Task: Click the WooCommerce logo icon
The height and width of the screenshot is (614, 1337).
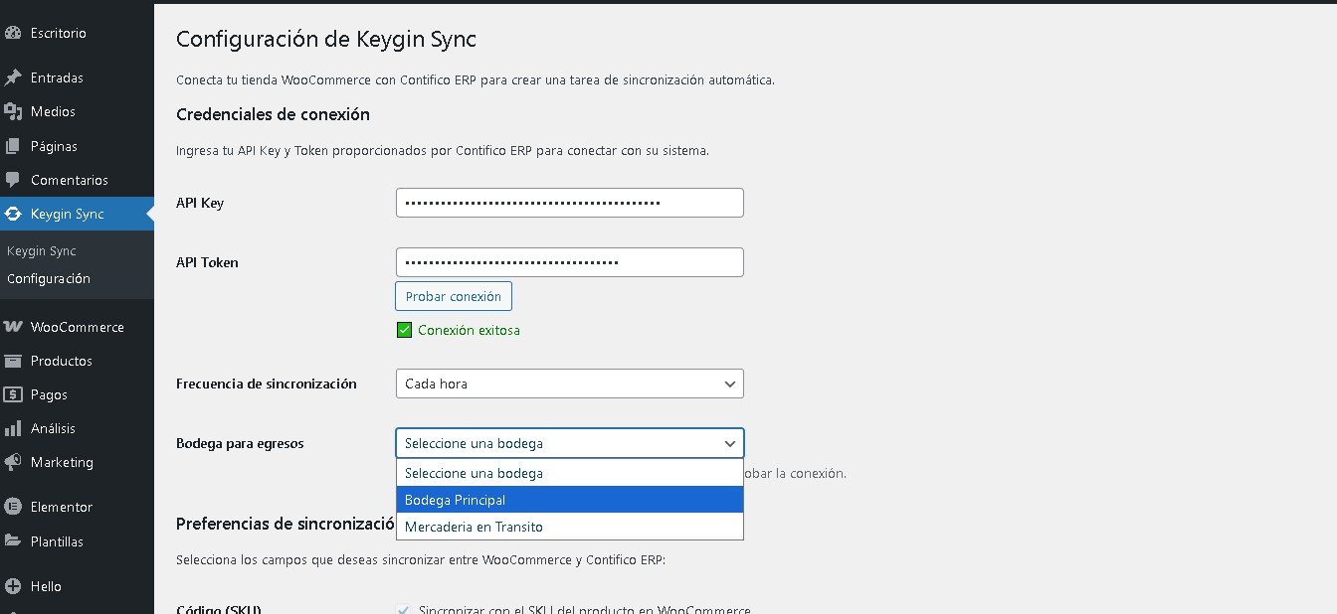Action: tap(13, 327)
